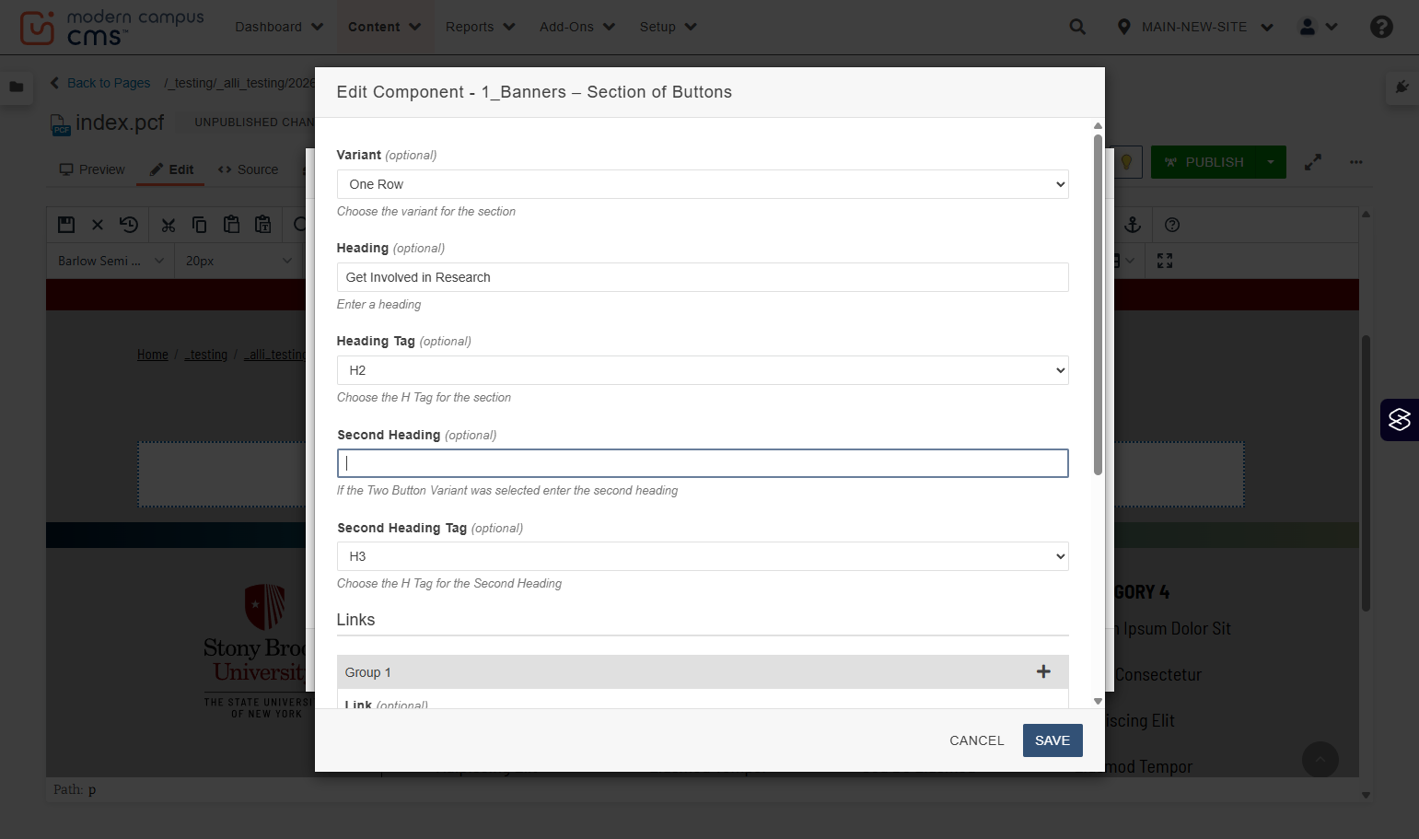The image size is (1419, 839).
Task: Open the Variant dropdown showing One Row
Action: 703,184
